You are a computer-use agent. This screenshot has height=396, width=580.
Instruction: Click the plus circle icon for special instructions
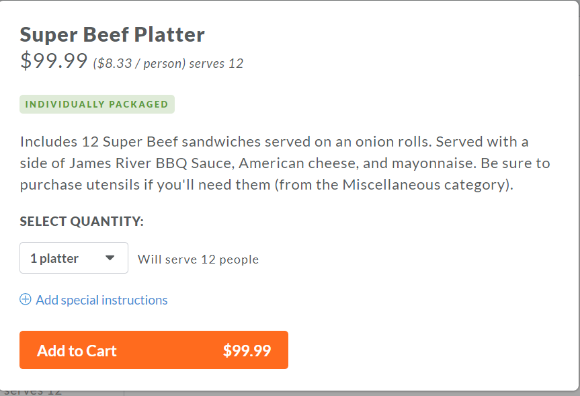coord(26,300)
